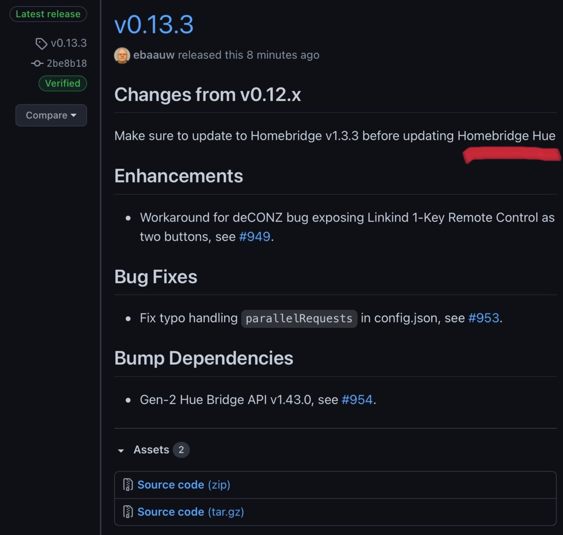Screen dimensions: 563x535
Task: Open commit hash 2be8b18
Action: (x=67, y=63)
